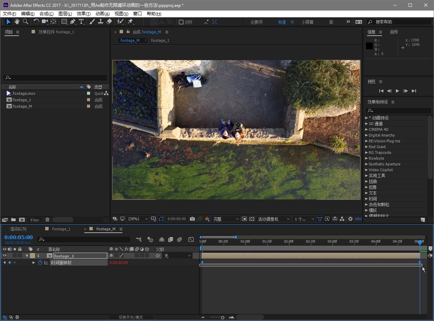This screenshot has height=321, width=434.
Task: Open the 完整 resolution dropdown
Action: pos(226,219)
